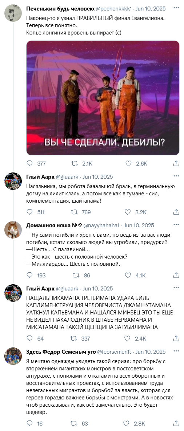Screen dimensions: 184x431
Task: Open more options on Домашняя няша's tweet
Action: pos(176,225)
